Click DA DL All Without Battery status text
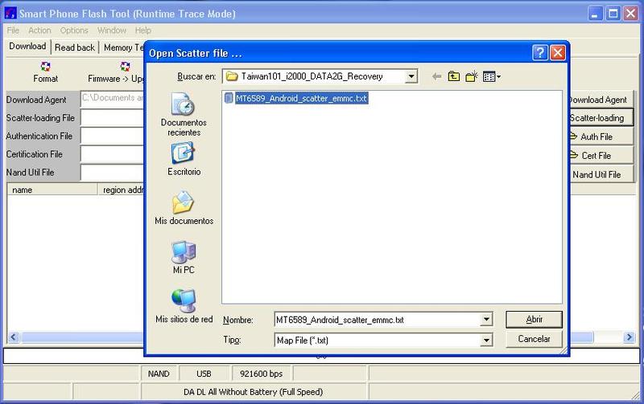This screenshot has width=644, height=404. point(253,392)
